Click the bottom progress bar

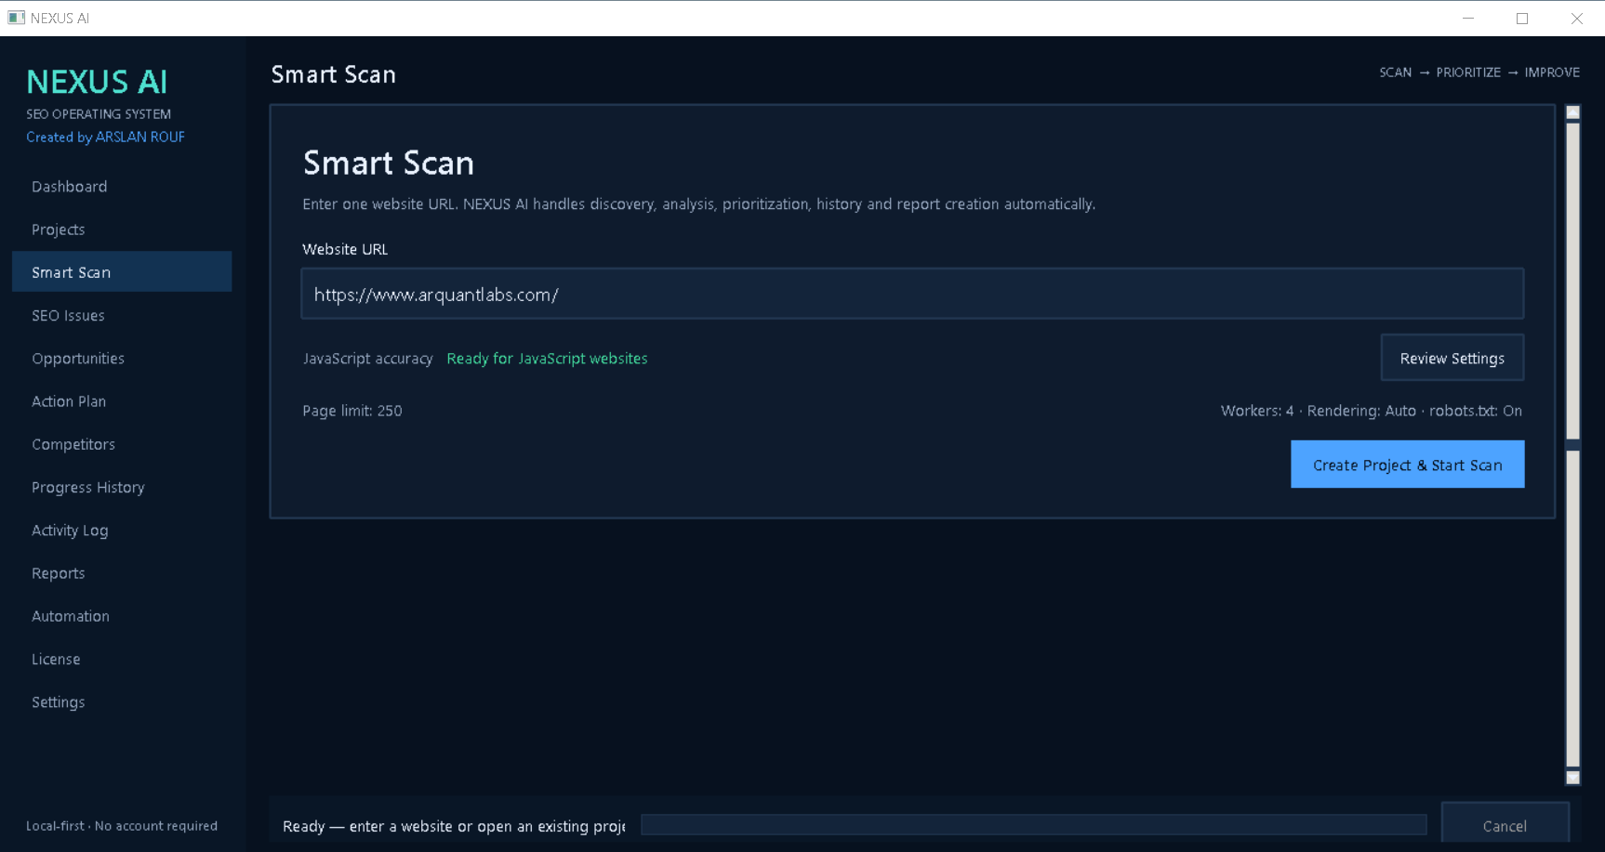1033,824
